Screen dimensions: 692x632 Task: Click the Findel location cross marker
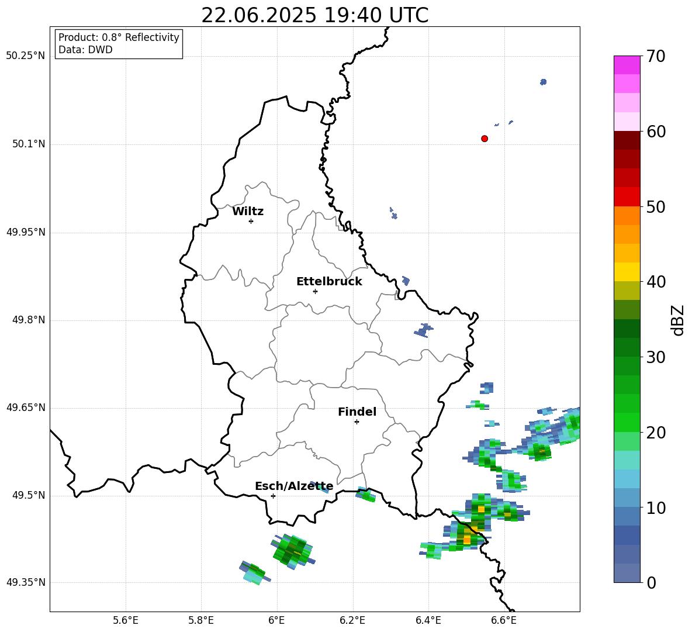pos(357,422)
